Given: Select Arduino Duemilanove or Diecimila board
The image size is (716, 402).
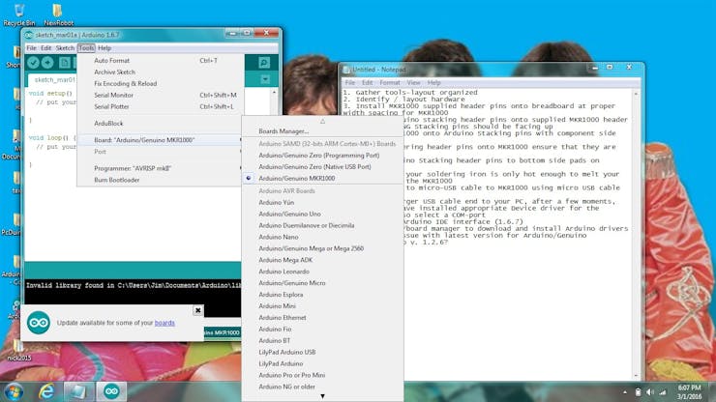Looking at the screenshot, I should [x=322, y=225].
